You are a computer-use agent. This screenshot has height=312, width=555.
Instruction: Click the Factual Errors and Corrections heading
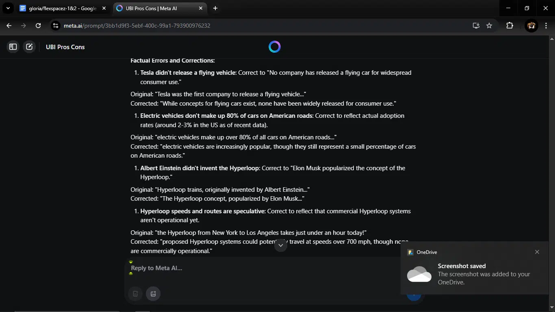coord(173,61)
